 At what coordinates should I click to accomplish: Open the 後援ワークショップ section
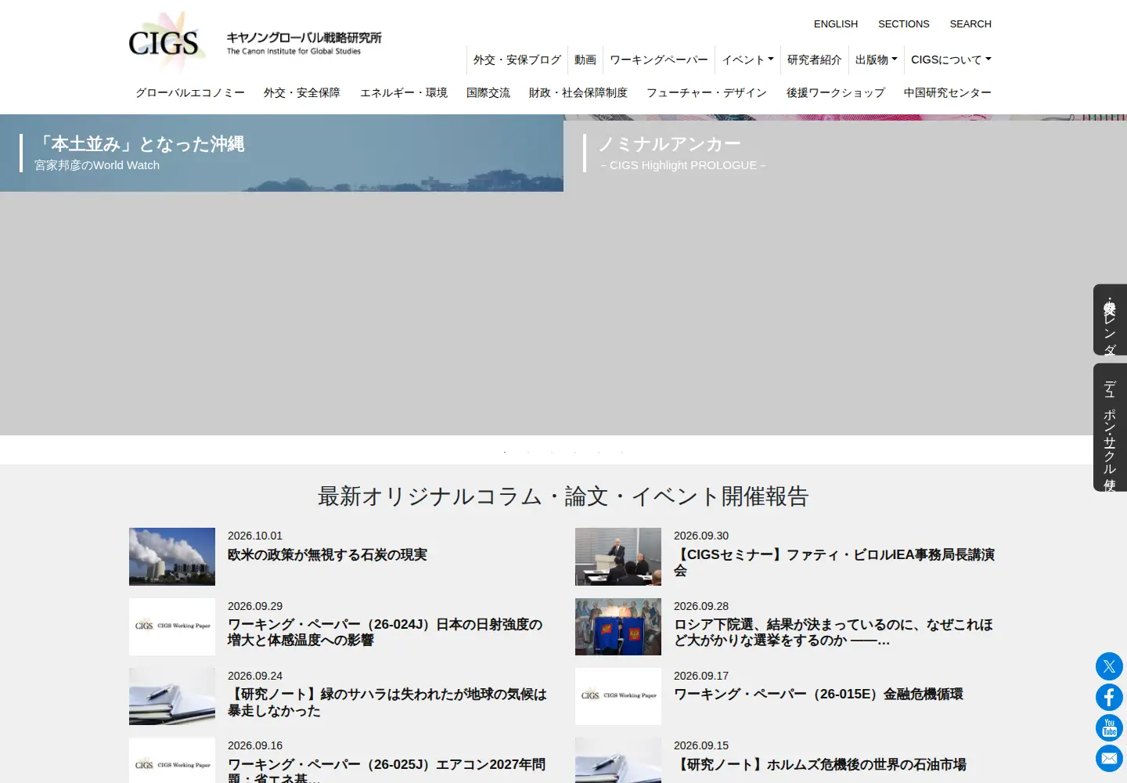click(x=836, y=92)
